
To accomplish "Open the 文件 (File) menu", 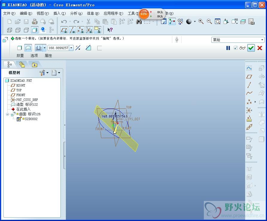I will point(9,13).
